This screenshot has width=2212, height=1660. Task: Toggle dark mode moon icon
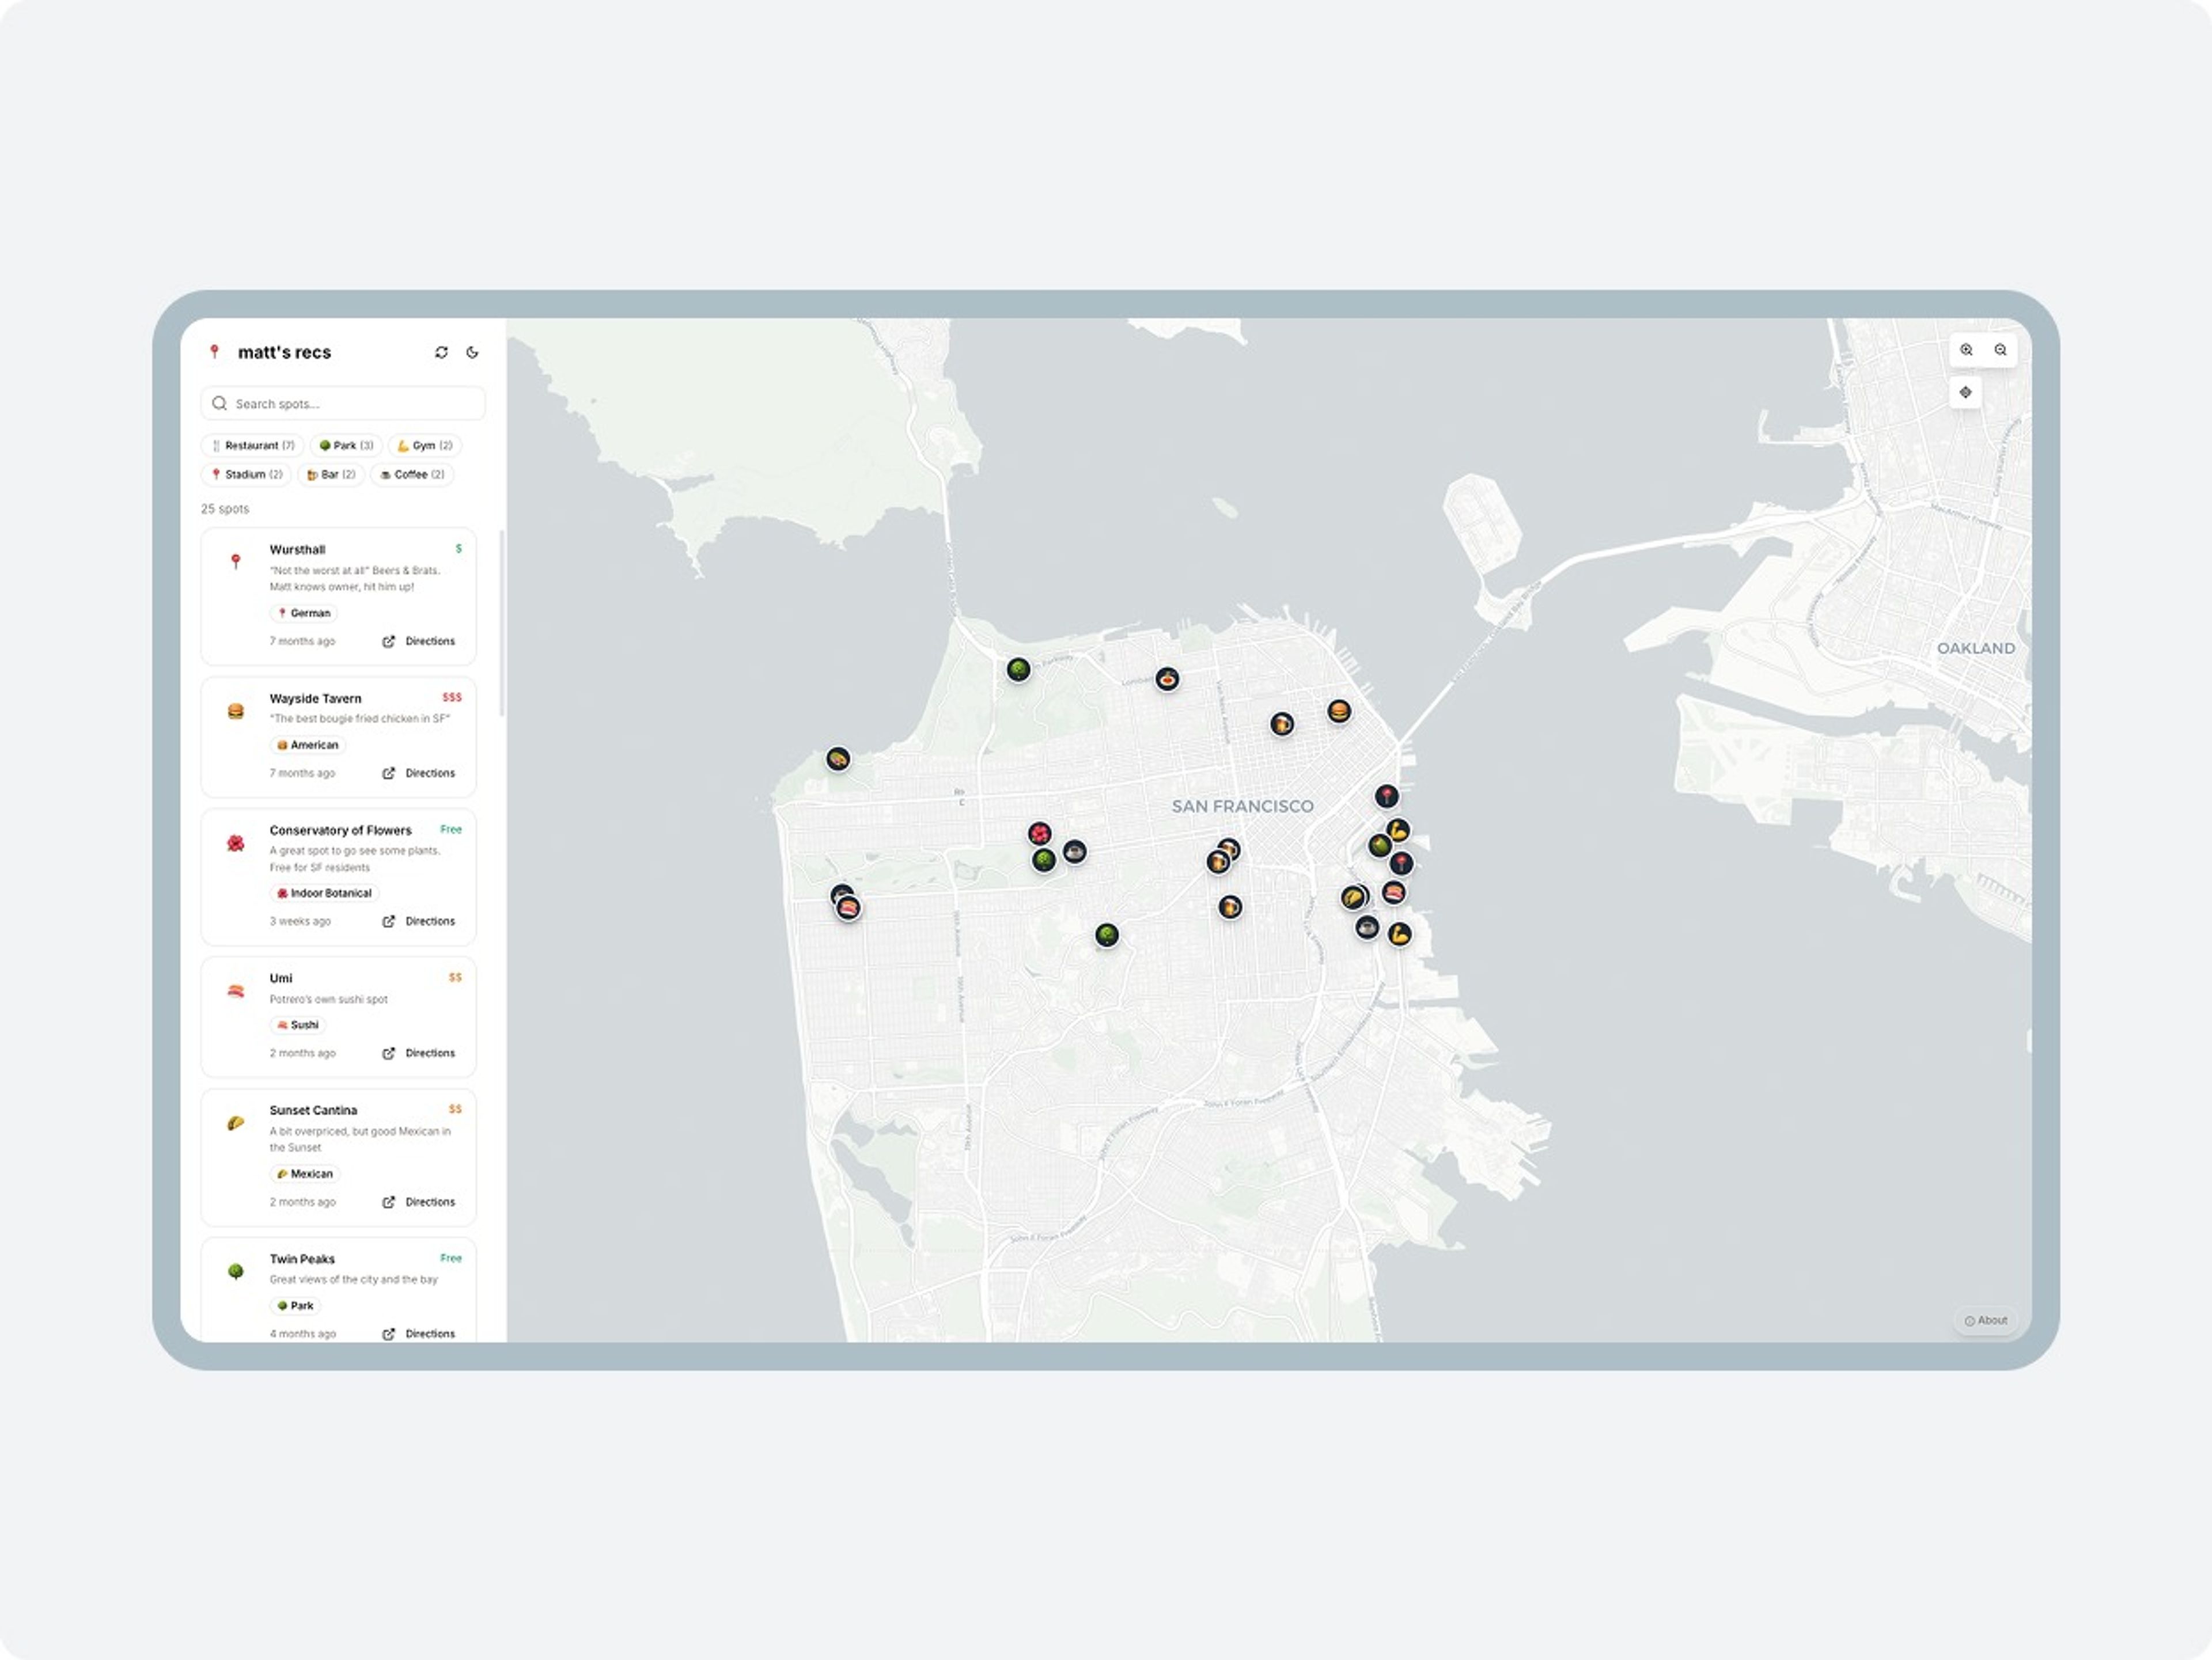472,352
